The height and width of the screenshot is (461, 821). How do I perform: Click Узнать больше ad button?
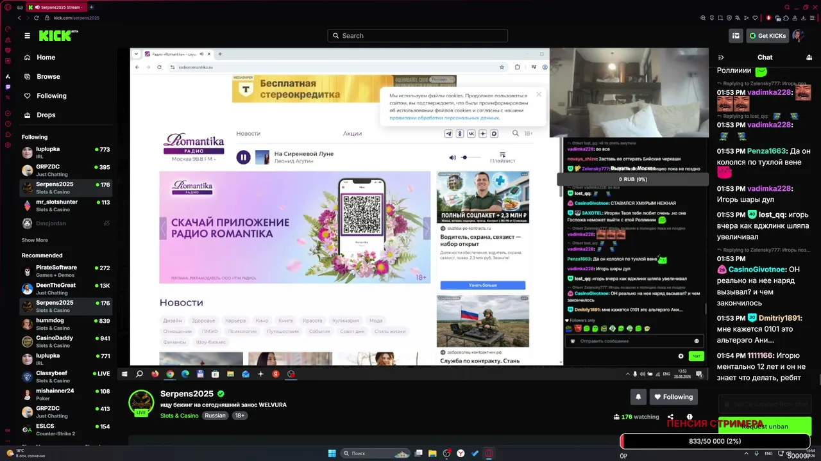(483, 285)
